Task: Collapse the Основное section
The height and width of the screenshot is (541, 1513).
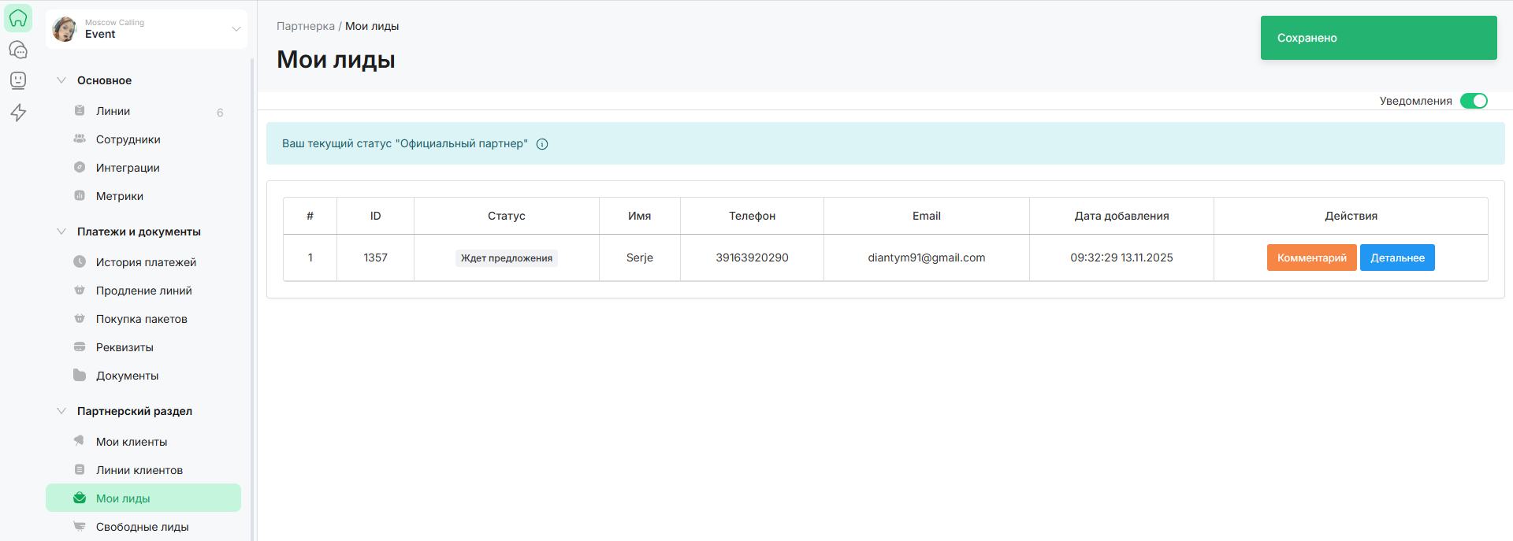Action: (x=61, y=80)
